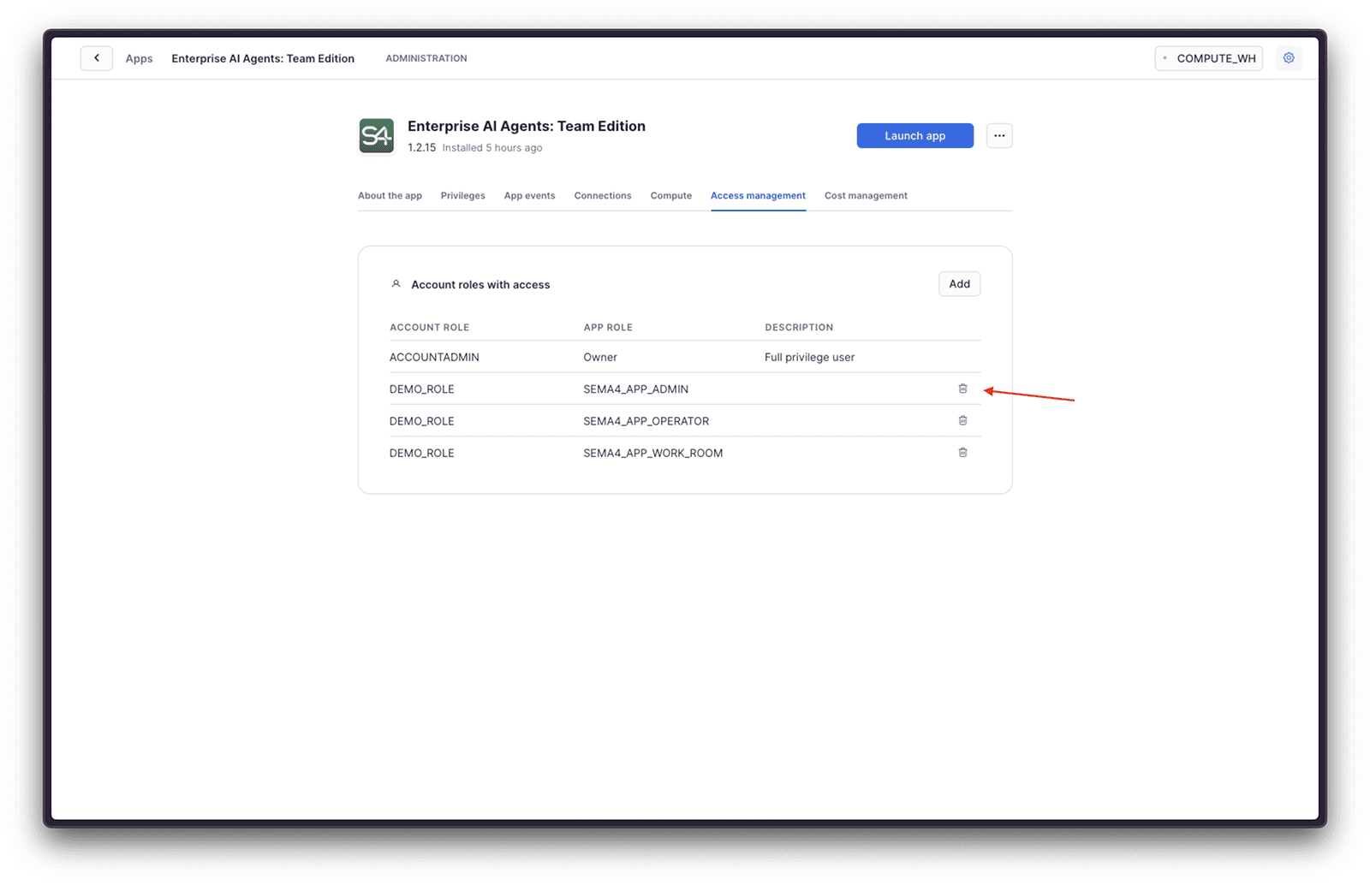The width and height of the screenshot is (1370, 885).
Task: Switch to the About the app tab
Action: pos(390,195)
